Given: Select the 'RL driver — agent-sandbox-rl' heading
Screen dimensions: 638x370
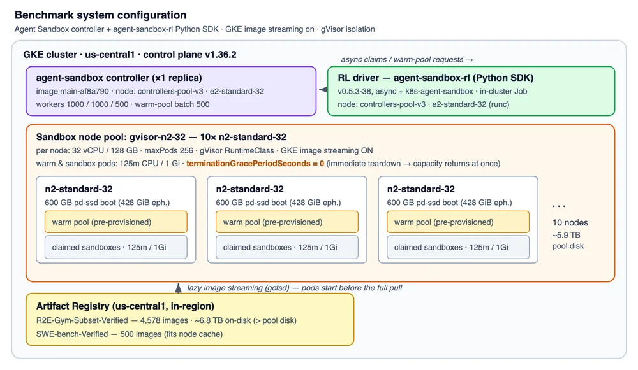Looking at the screenshot, I should tap(435, 78).
